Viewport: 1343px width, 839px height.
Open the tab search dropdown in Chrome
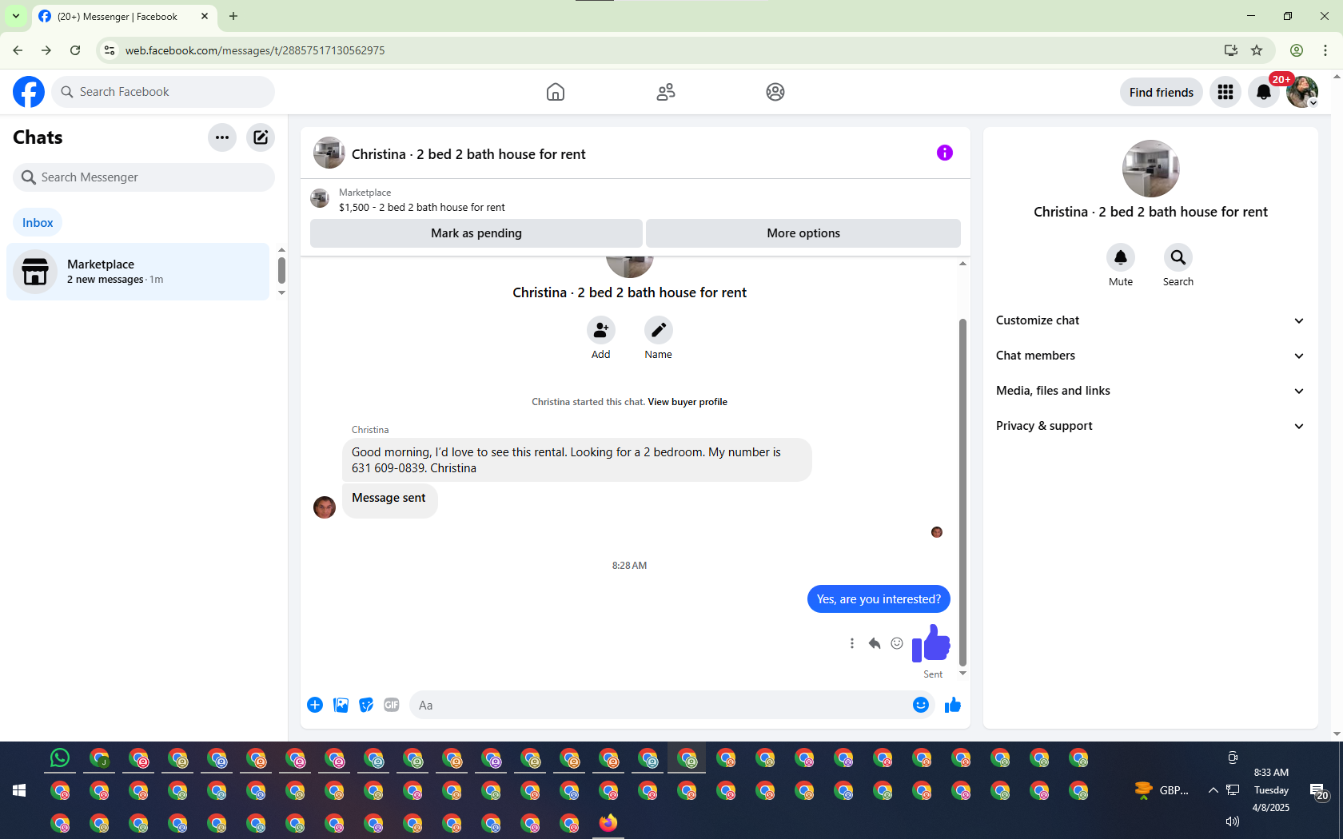[x=15, y=16]
